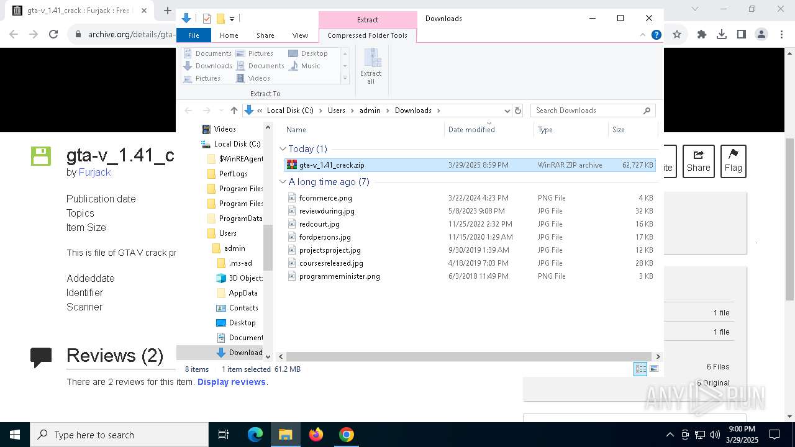Open Furjack uploader link on archive.org
Screen dimensions: 795x447
94,173
